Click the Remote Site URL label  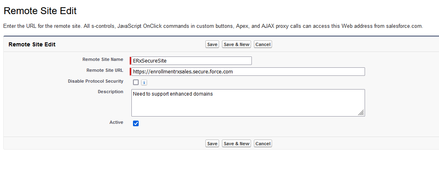[105, 70]
